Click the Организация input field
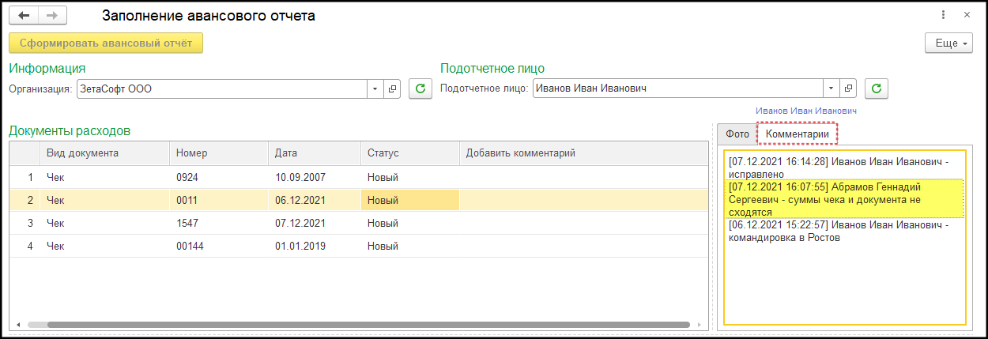This screenshot has height=339, width=988. pos(222,89)
